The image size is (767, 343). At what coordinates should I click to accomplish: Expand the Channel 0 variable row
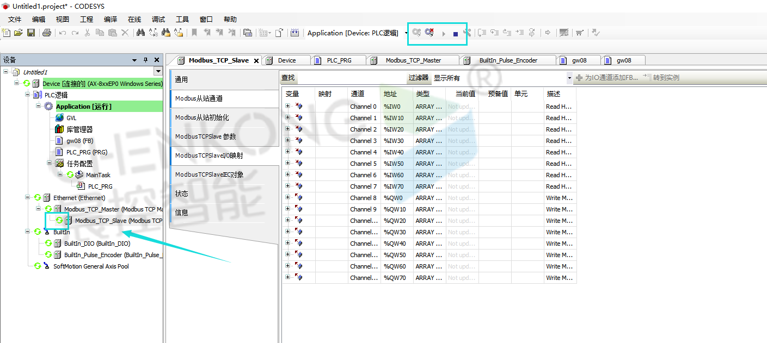(287, 107)
